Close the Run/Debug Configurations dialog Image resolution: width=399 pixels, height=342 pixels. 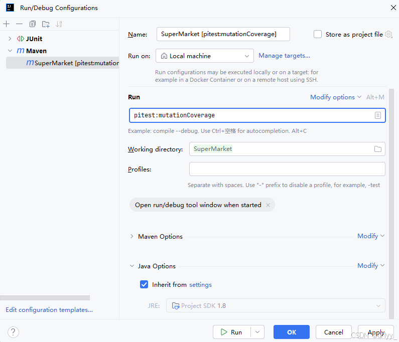(393, 8)
